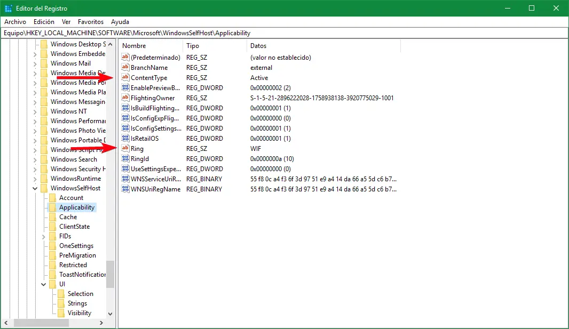Sort values by Nombre column header
This screenshot has width=569, height=329.
click(151, 46)
